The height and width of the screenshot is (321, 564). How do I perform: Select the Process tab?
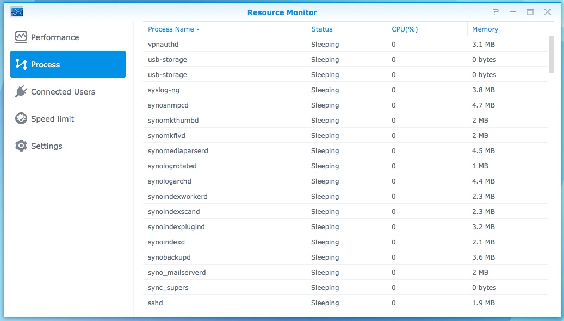(68, 64)
